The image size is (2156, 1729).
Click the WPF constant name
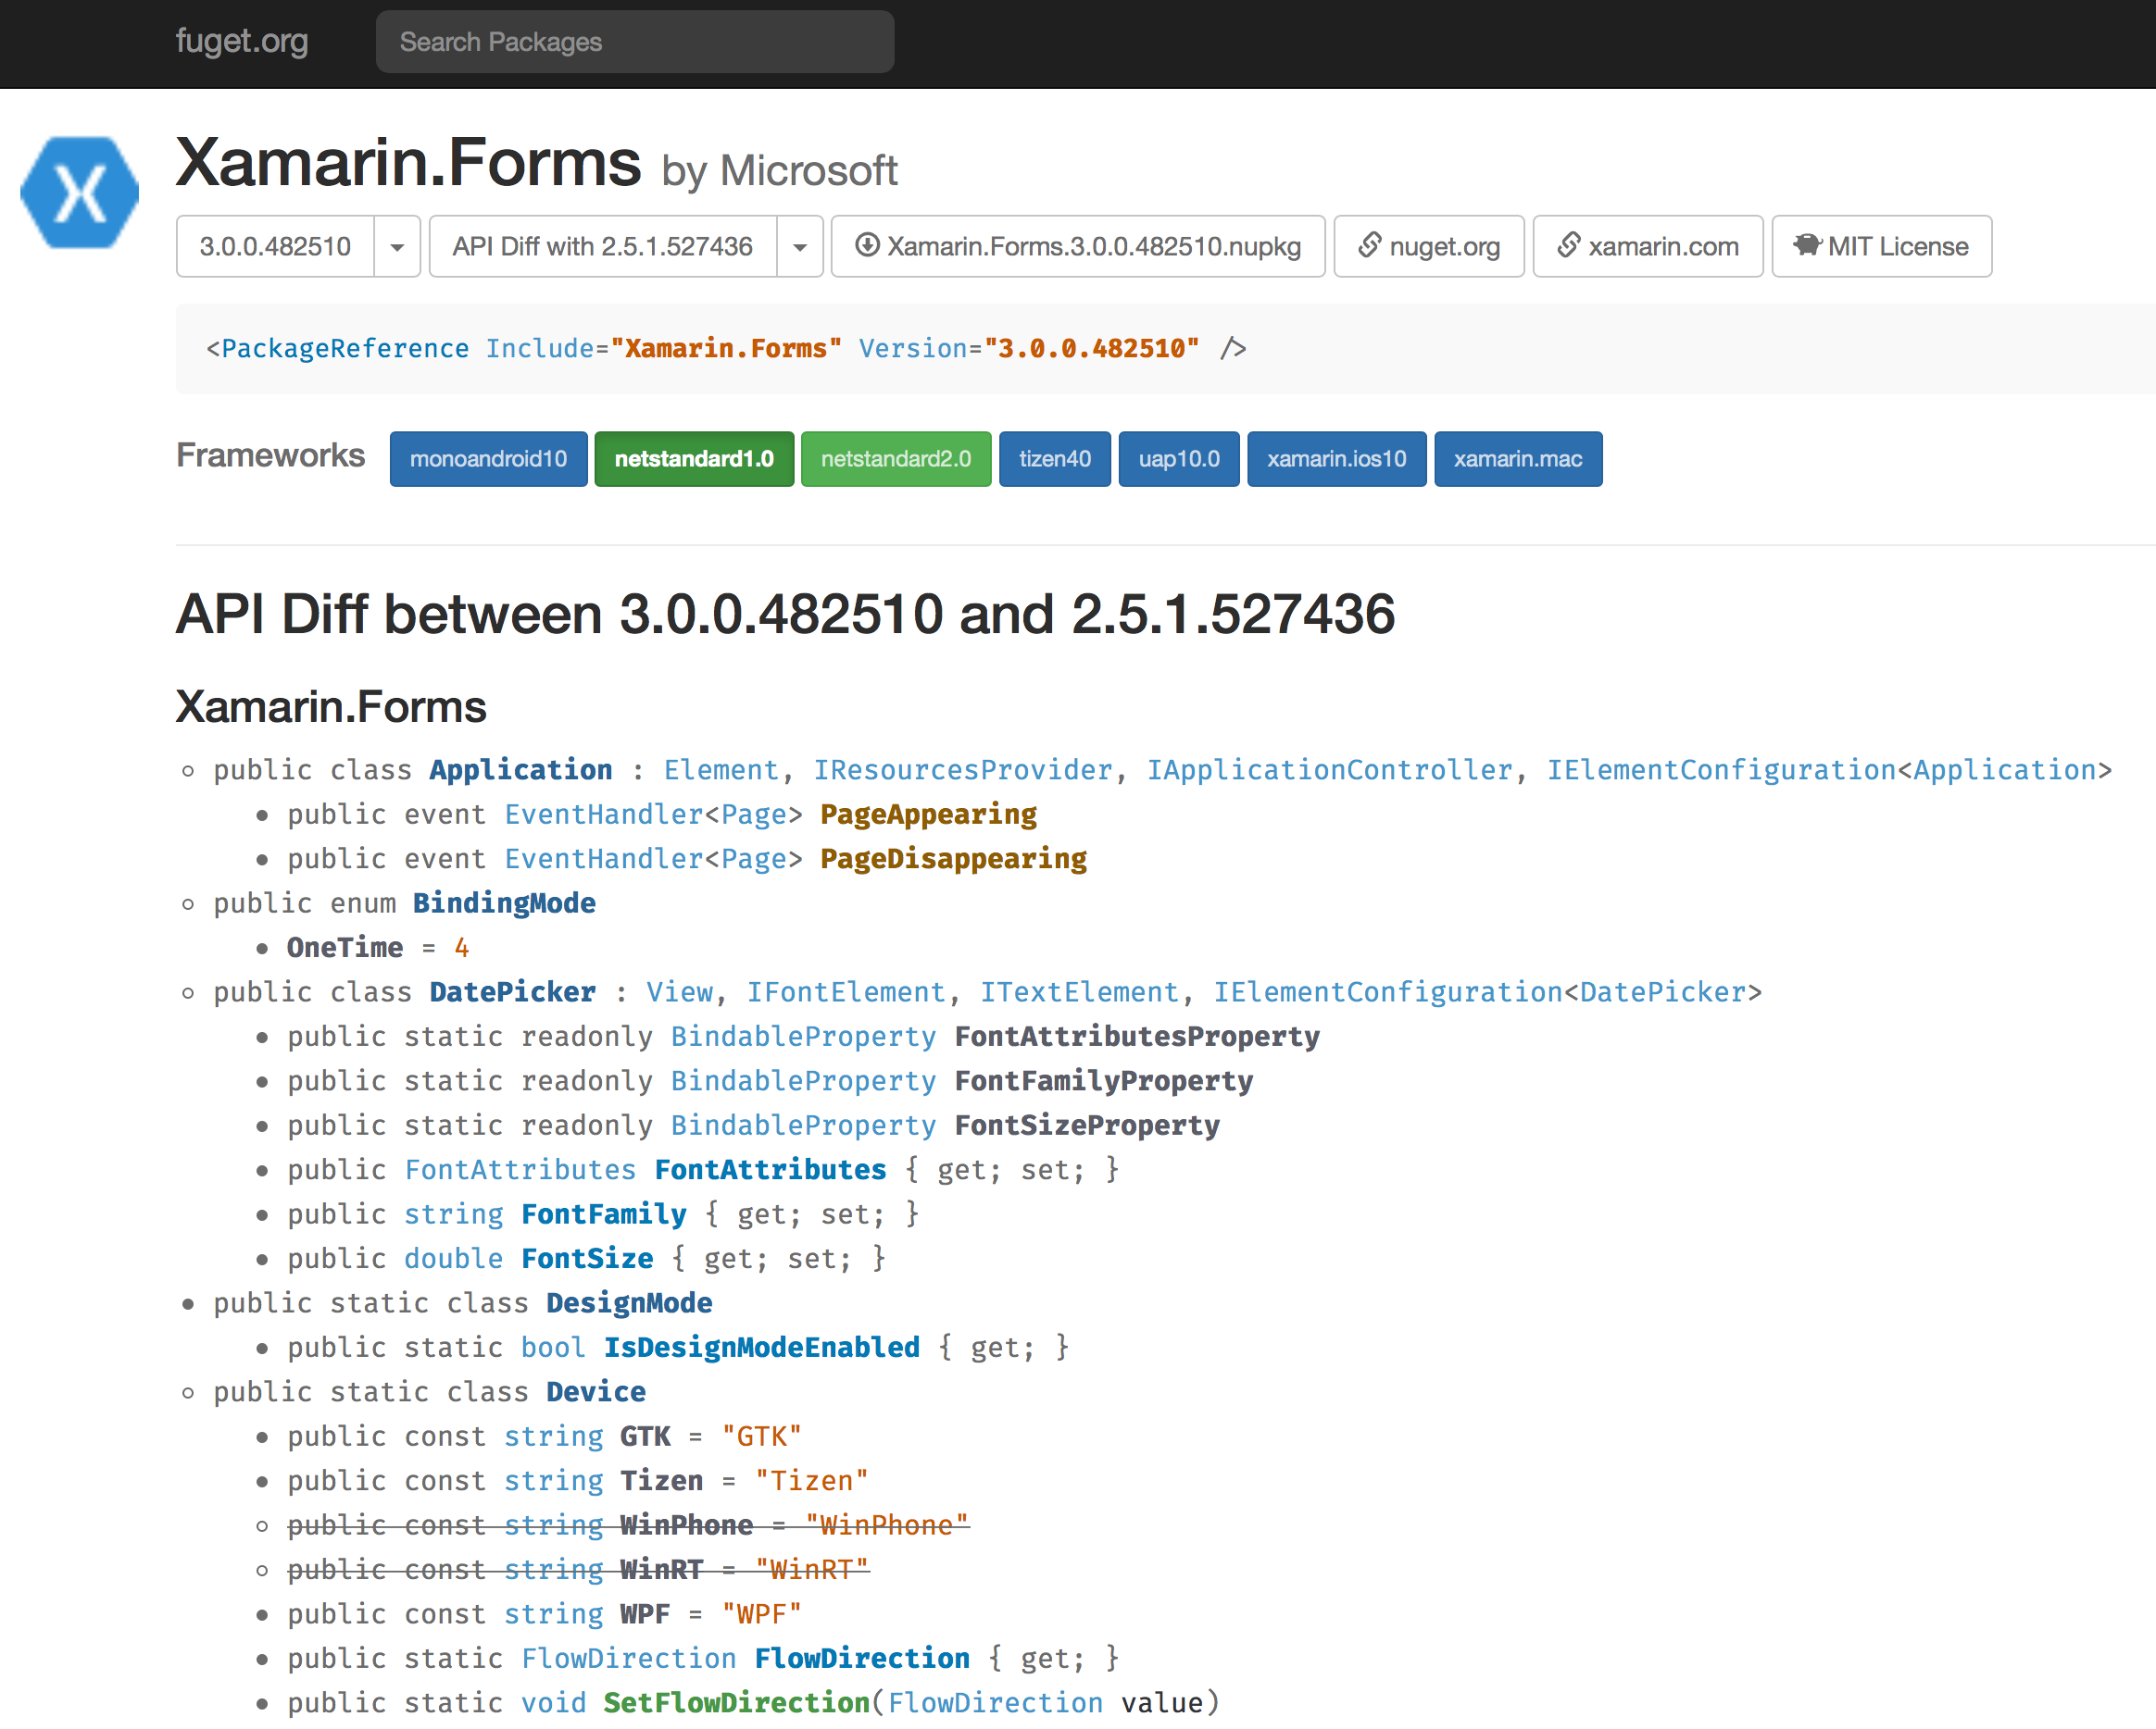tap(645, 1614)
